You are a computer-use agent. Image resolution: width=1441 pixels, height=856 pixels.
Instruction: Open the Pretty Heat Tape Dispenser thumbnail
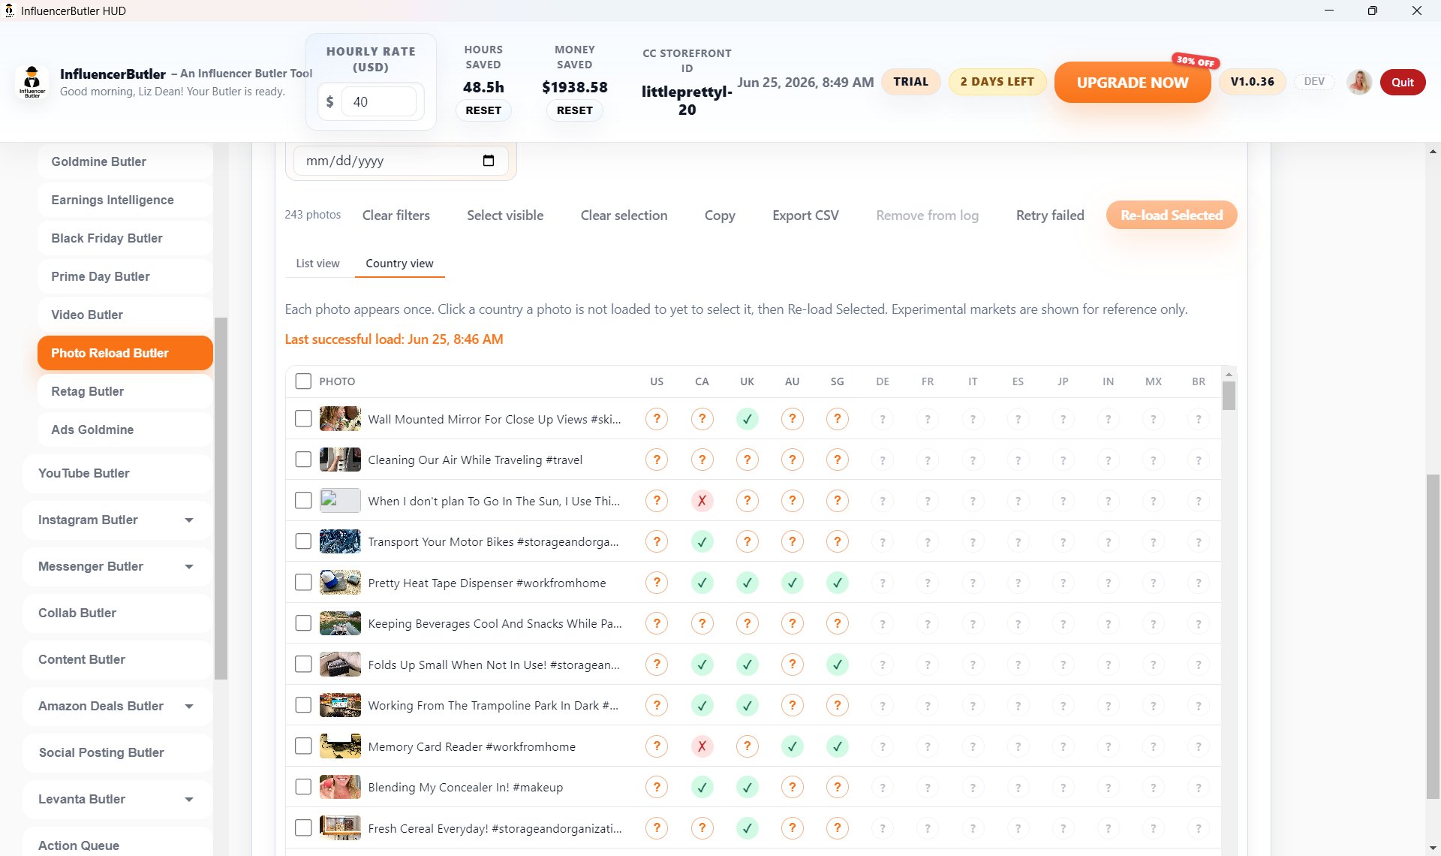tap(340, 583)
